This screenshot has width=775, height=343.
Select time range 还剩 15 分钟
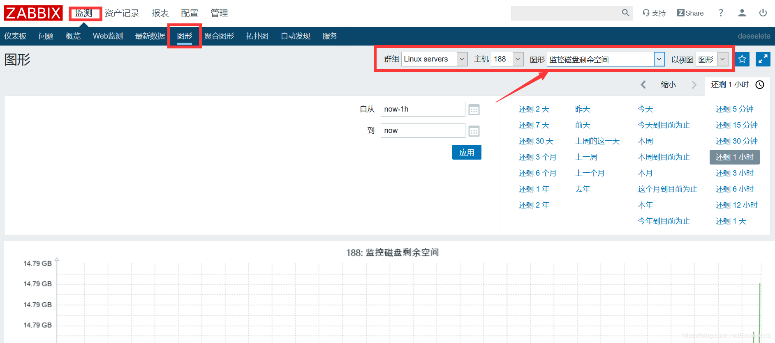[x=736, y=125]
